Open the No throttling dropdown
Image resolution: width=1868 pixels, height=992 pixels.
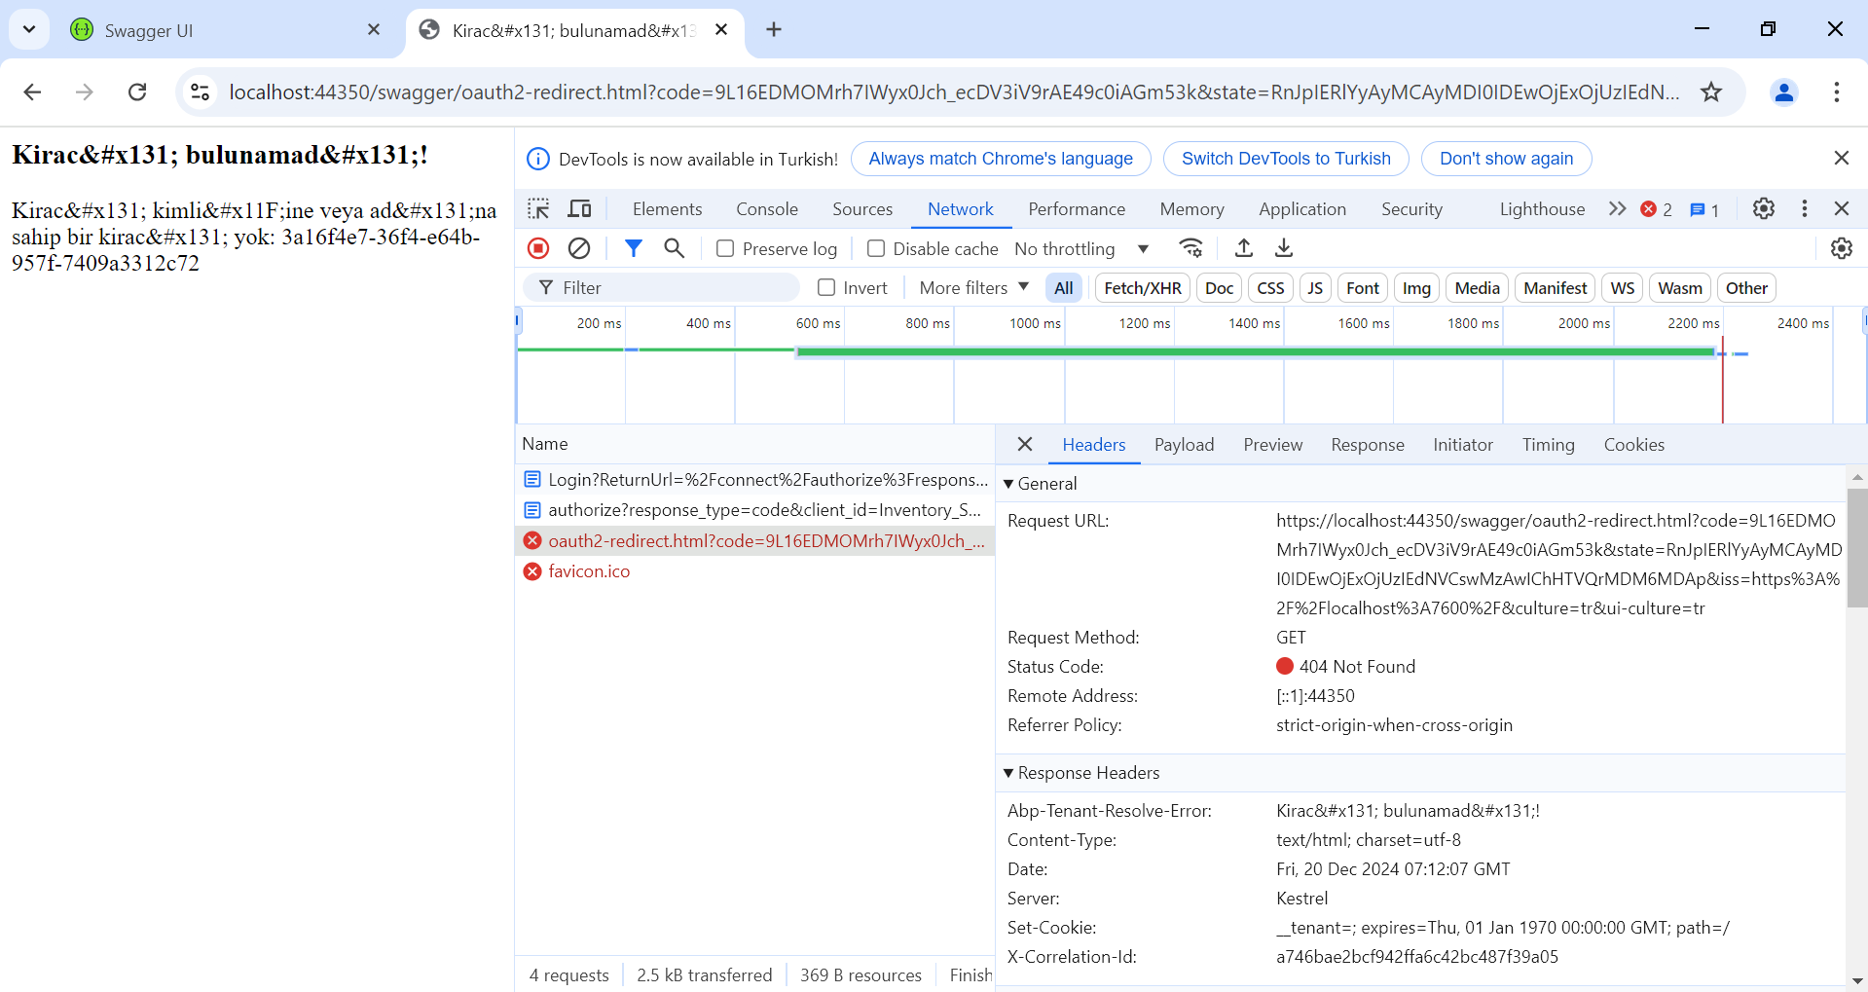(x=1081, y=248)
